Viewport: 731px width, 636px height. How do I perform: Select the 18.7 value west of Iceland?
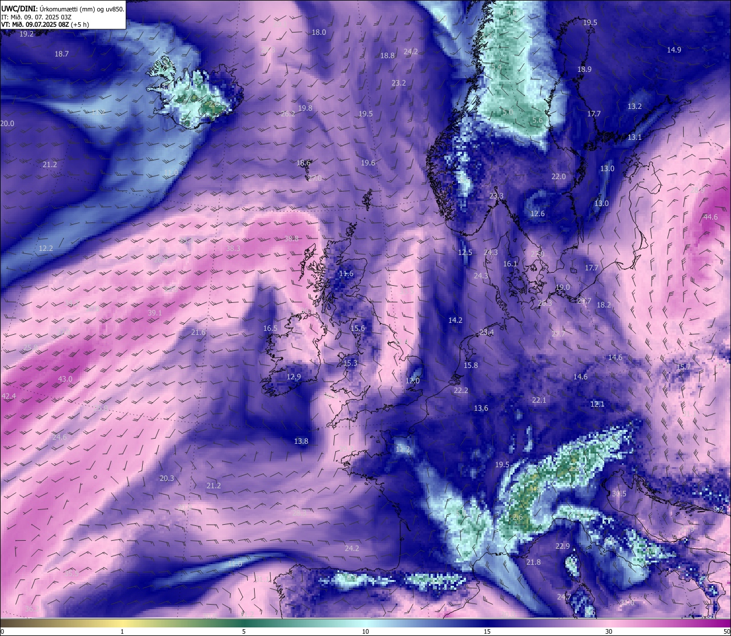point(62,54)
